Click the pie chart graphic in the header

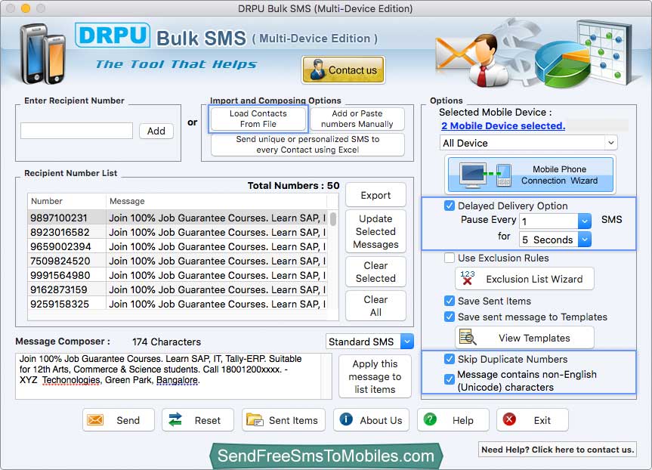point(562,63)
